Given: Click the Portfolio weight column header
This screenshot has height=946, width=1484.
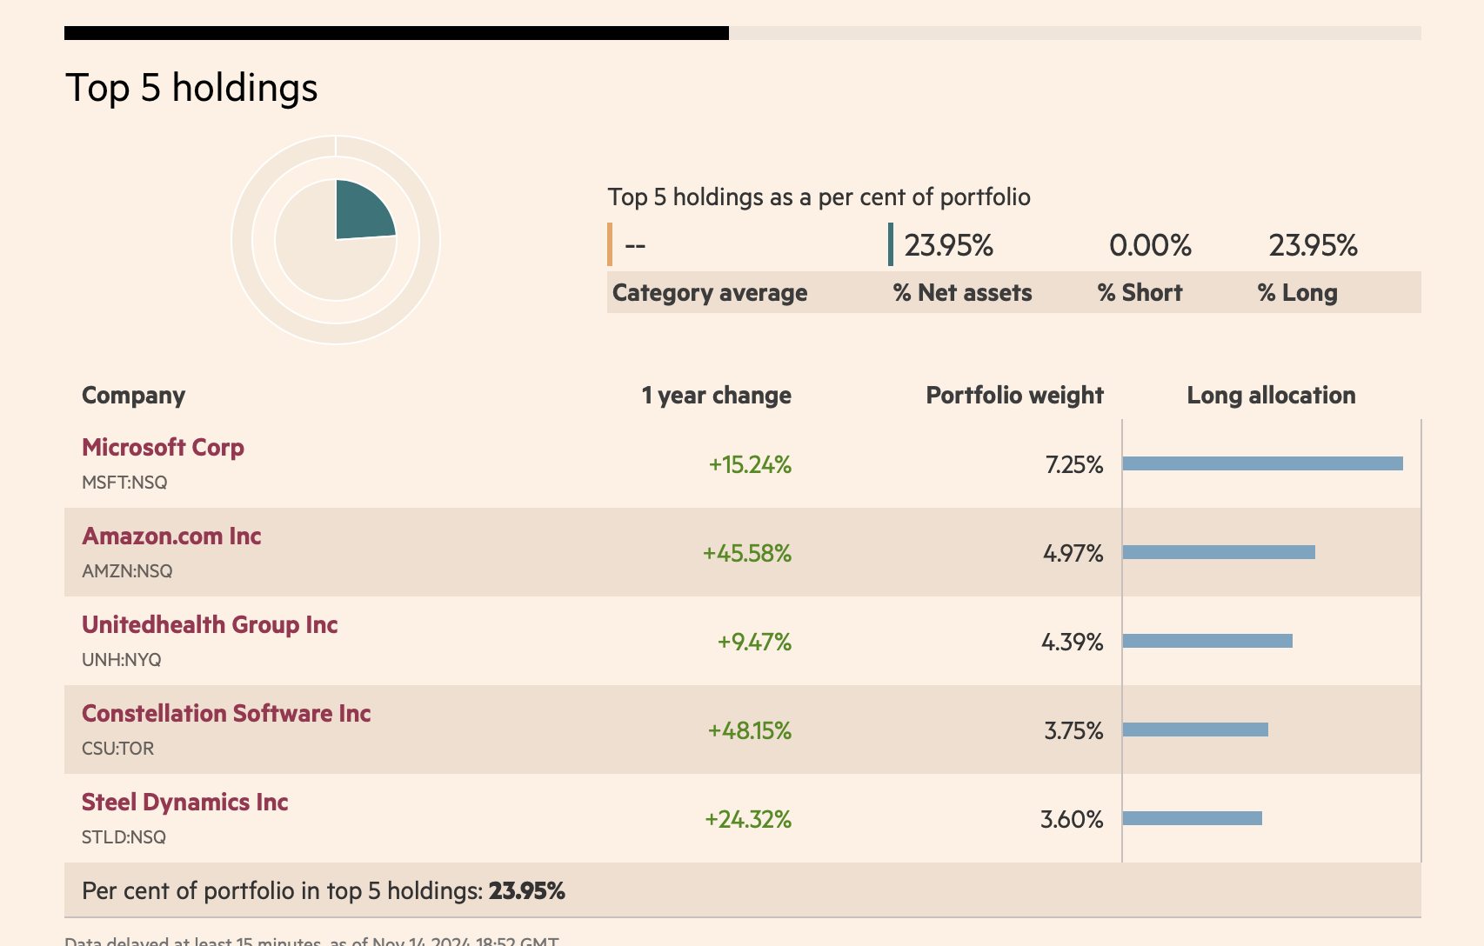Looking at the screenshot, I should 1014,396.
